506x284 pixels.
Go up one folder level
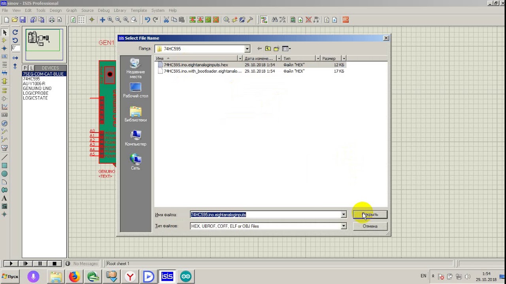268,49
